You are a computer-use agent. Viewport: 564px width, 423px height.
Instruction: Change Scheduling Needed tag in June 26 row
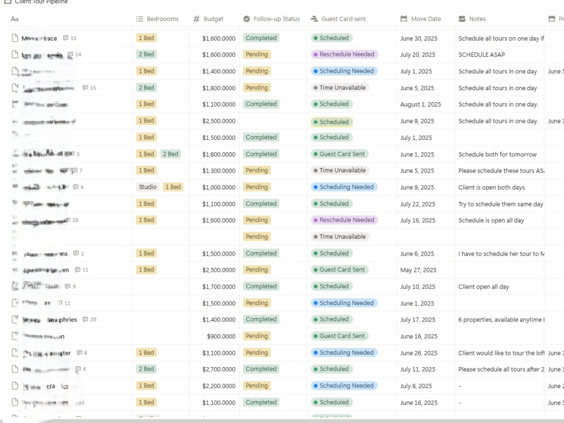[x=344, y=352]
